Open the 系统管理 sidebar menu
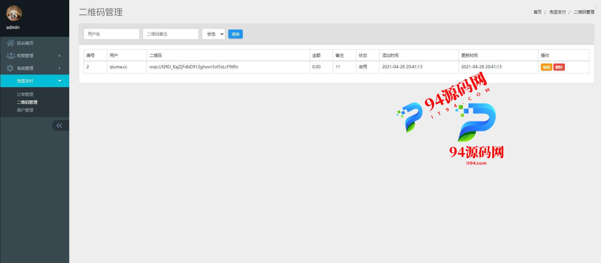601x263 pixels. pyautogui.click(x=35, y=68)
